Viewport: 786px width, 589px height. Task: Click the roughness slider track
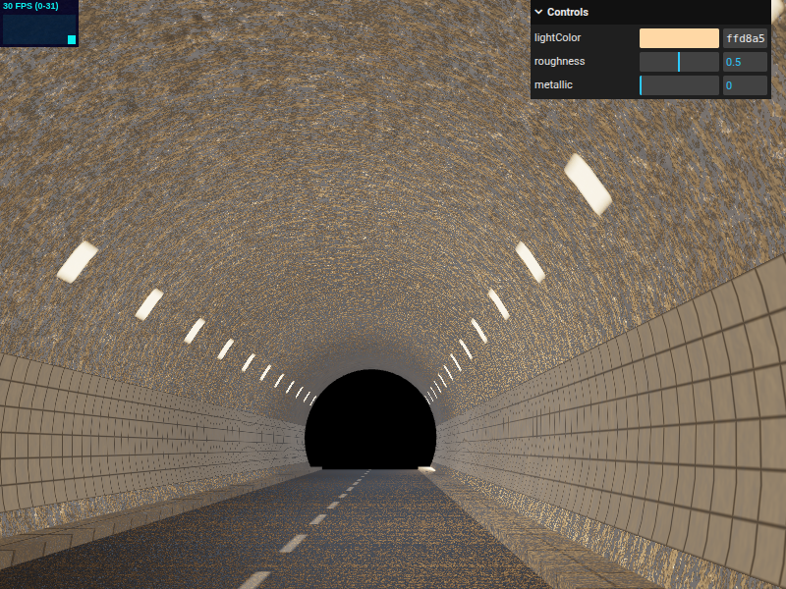(x=658, y=61)
